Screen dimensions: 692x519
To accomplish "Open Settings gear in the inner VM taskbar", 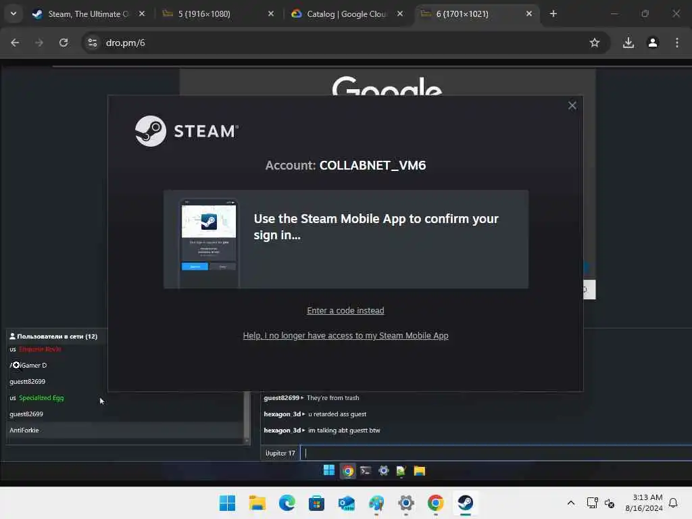I will [x=384, y=471].
